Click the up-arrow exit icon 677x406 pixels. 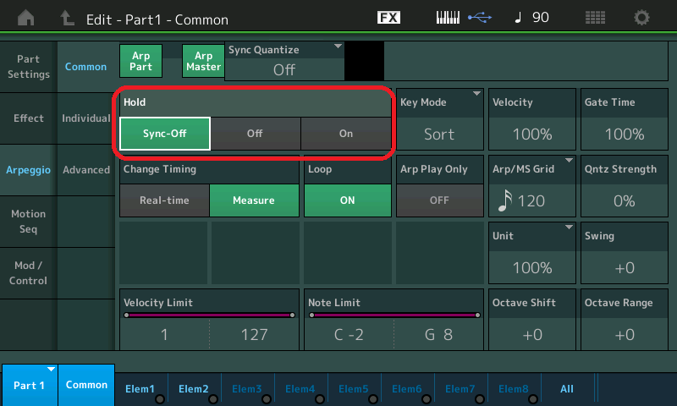[68, 18]
